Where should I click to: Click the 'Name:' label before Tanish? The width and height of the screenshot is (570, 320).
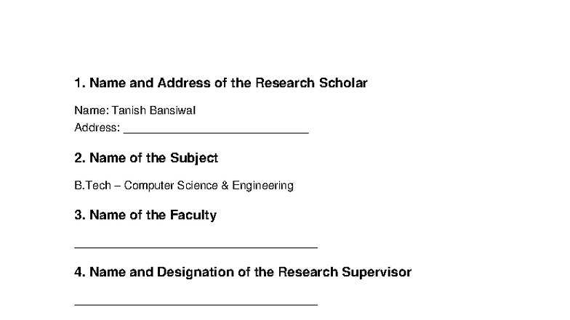(91, 111)
